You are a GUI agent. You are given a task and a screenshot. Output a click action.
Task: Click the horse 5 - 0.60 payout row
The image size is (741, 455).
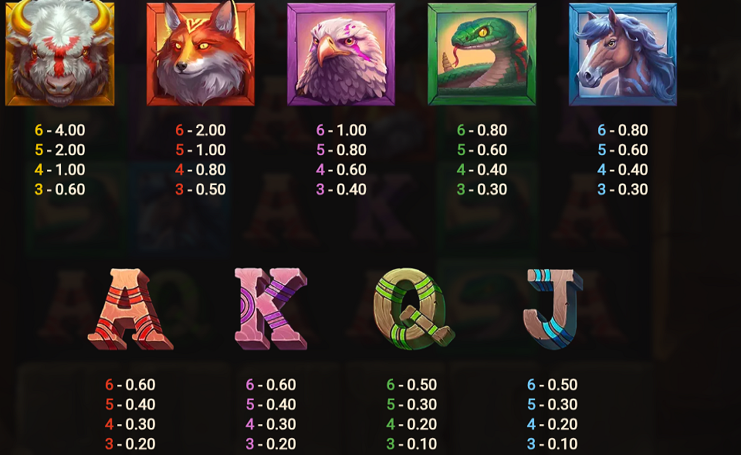pos(623,150)
